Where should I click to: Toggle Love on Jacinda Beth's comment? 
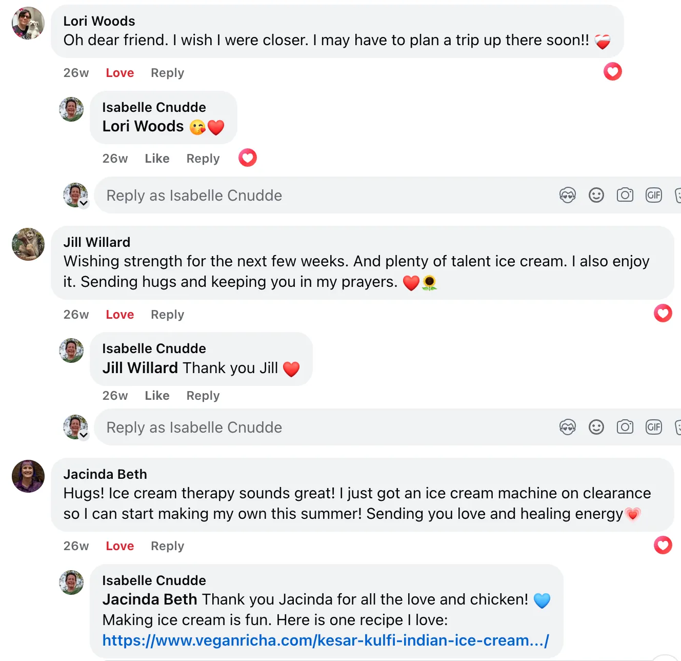[x=119, y=546]
